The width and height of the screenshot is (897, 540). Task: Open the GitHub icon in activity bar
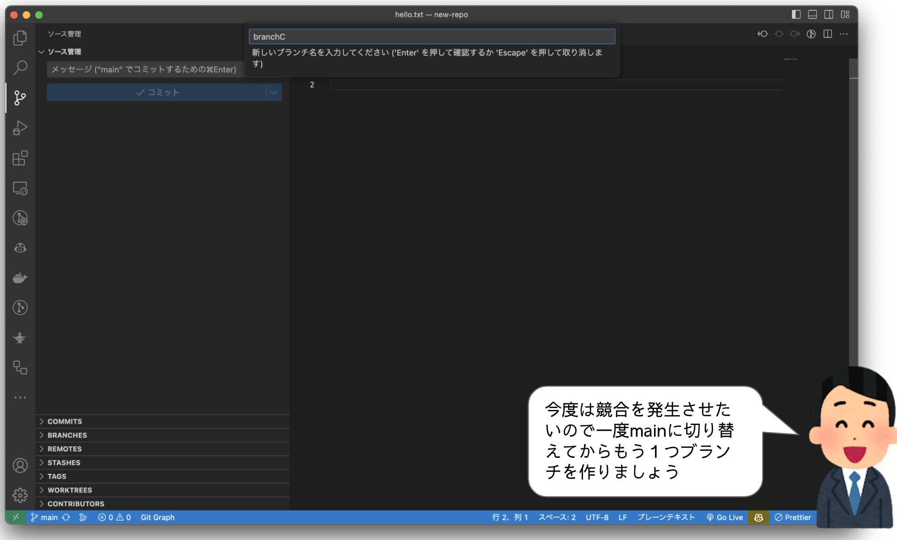(20, 247)
